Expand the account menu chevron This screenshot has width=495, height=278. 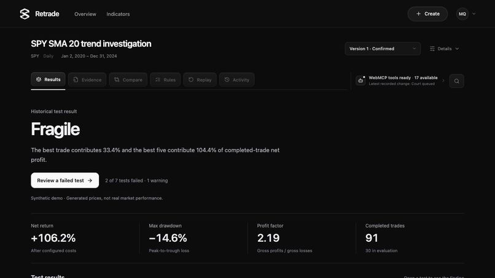click(x=474, y=14)
